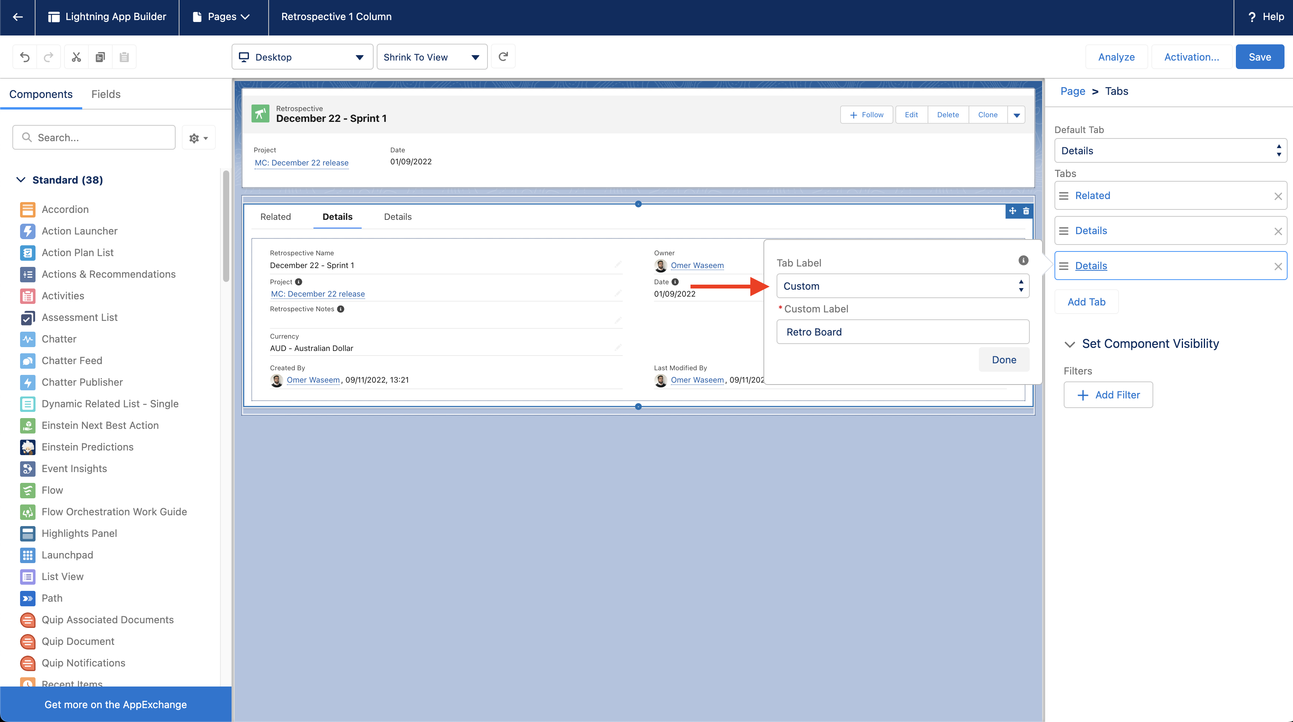1293x722 pixels.
Task: Click the Delete button on record
Action: (948, 115)
